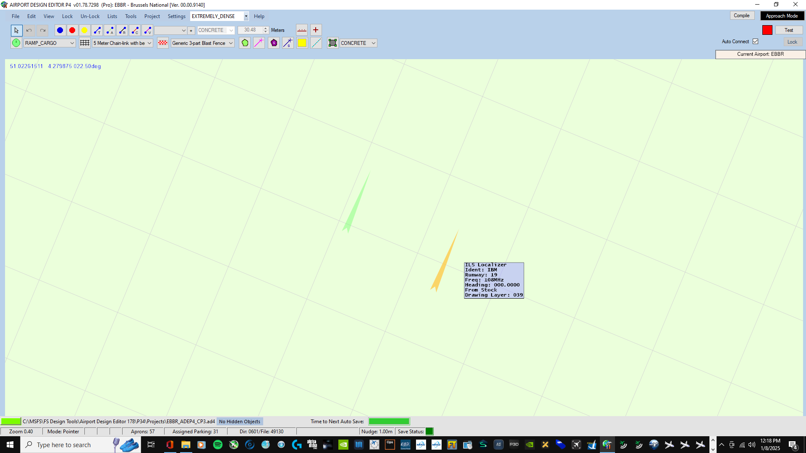The height and width of the screenshot is (453, 806).
Task: Expand the EXTREMELY_DENSE scenery density dropdown
Action: [246, 16]
